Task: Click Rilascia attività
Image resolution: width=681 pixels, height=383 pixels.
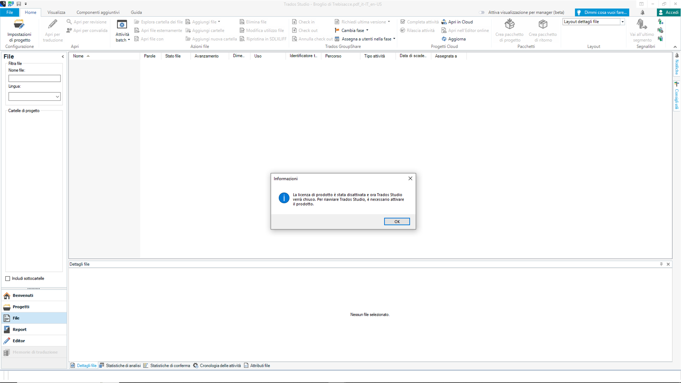Action: [417, 30]
